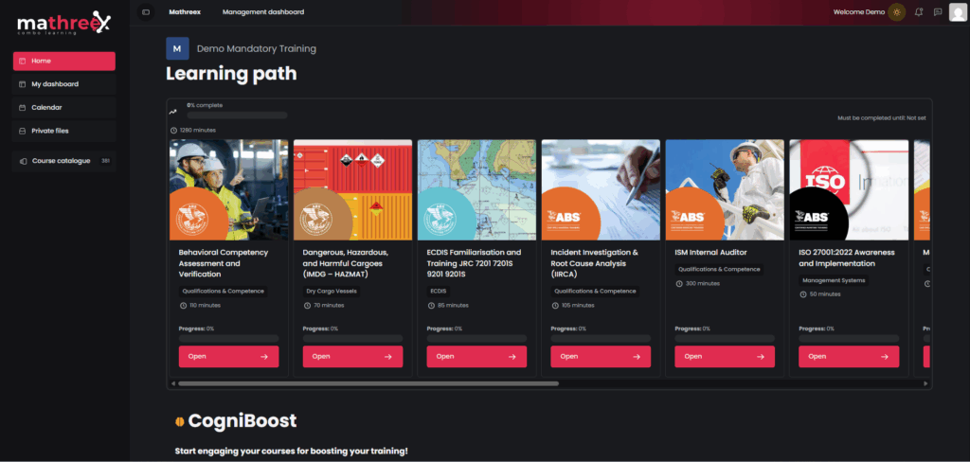Open user profile avatar
The height and width of the screenshot is (462, 970).
[958, 11]
